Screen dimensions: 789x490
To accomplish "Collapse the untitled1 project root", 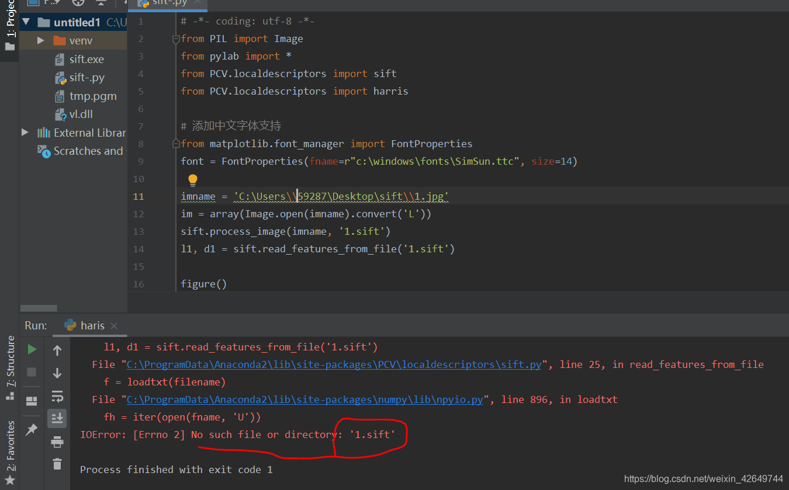I will tap(26, 22).
